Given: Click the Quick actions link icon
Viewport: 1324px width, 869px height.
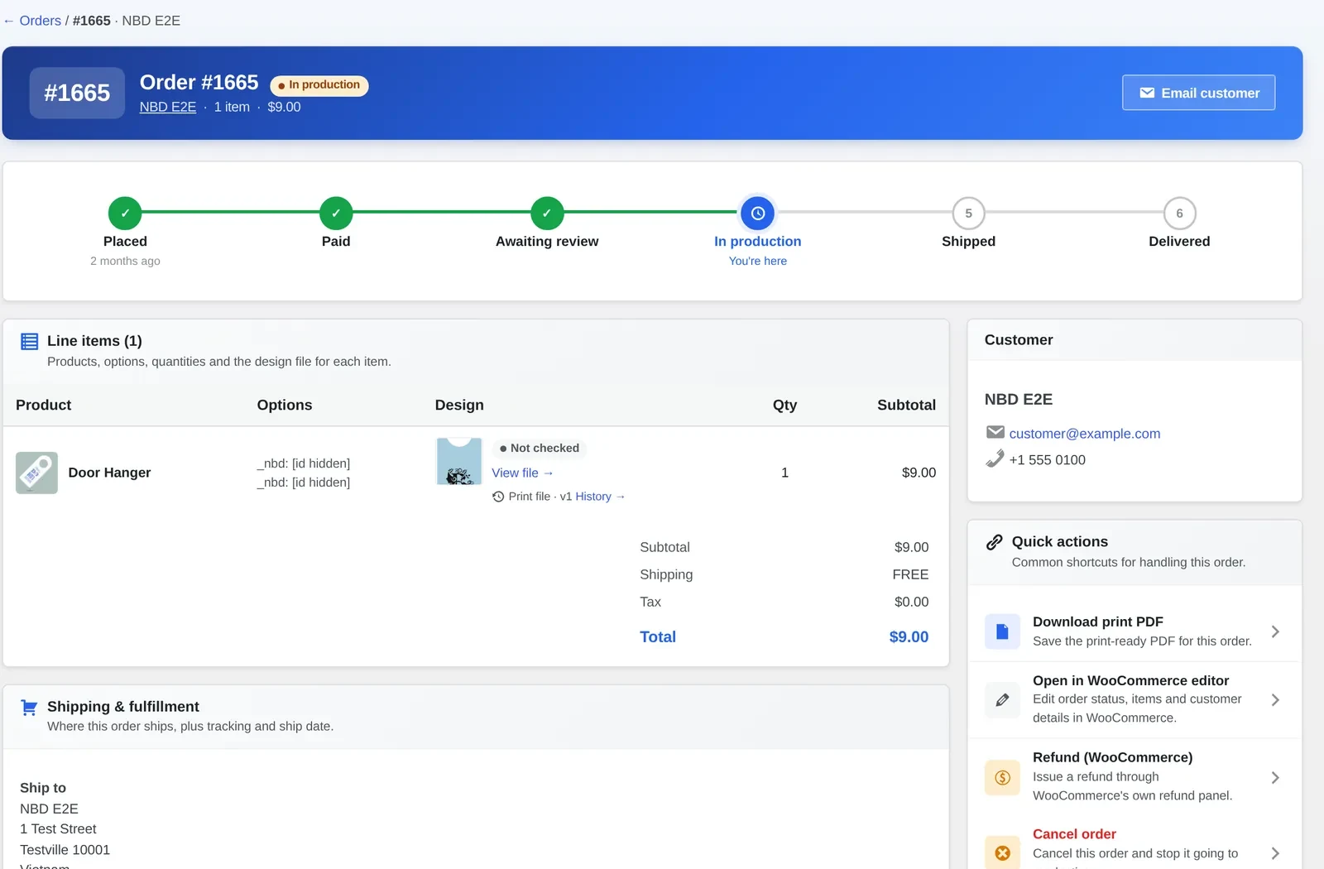Looking at the screenshot, I should [995, 542].
